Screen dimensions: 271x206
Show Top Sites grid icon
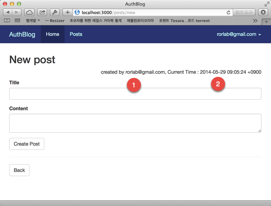(x=17, y=21)
